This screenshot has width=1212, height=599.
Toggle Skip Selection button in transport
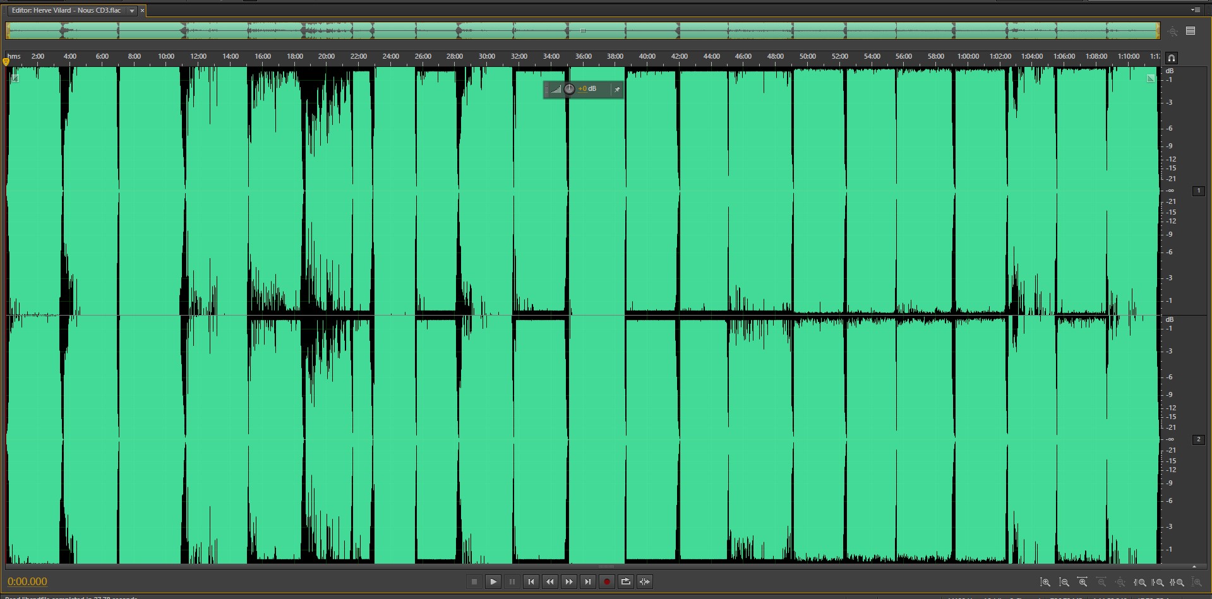tap(645, 581)
